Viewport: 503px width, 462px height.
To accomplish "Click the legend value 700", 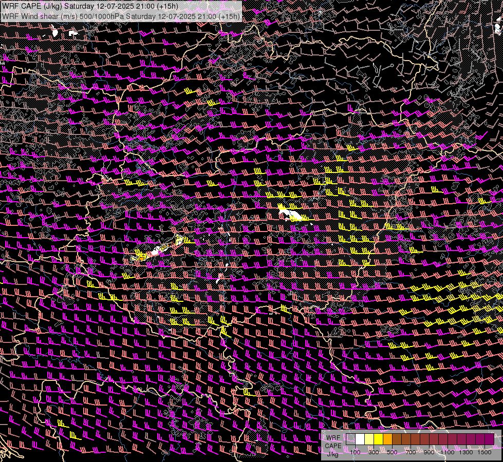I will click(411, 452).
